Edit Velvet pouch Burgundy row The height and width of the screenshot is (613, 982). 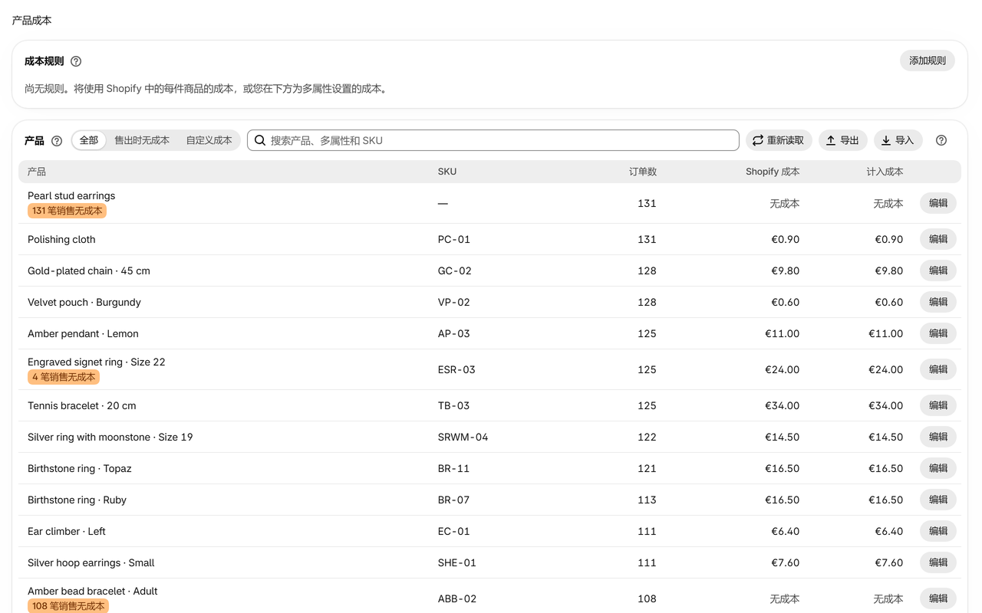click(x=938, y=302)
